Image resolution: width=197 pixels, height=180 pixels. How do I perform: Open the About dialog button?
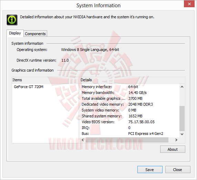(173, 149)
